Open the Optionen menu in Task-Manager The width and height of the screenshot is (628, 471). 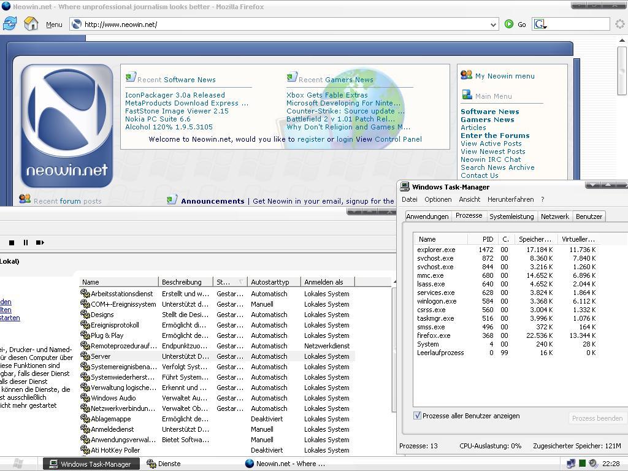pos(438,199)
